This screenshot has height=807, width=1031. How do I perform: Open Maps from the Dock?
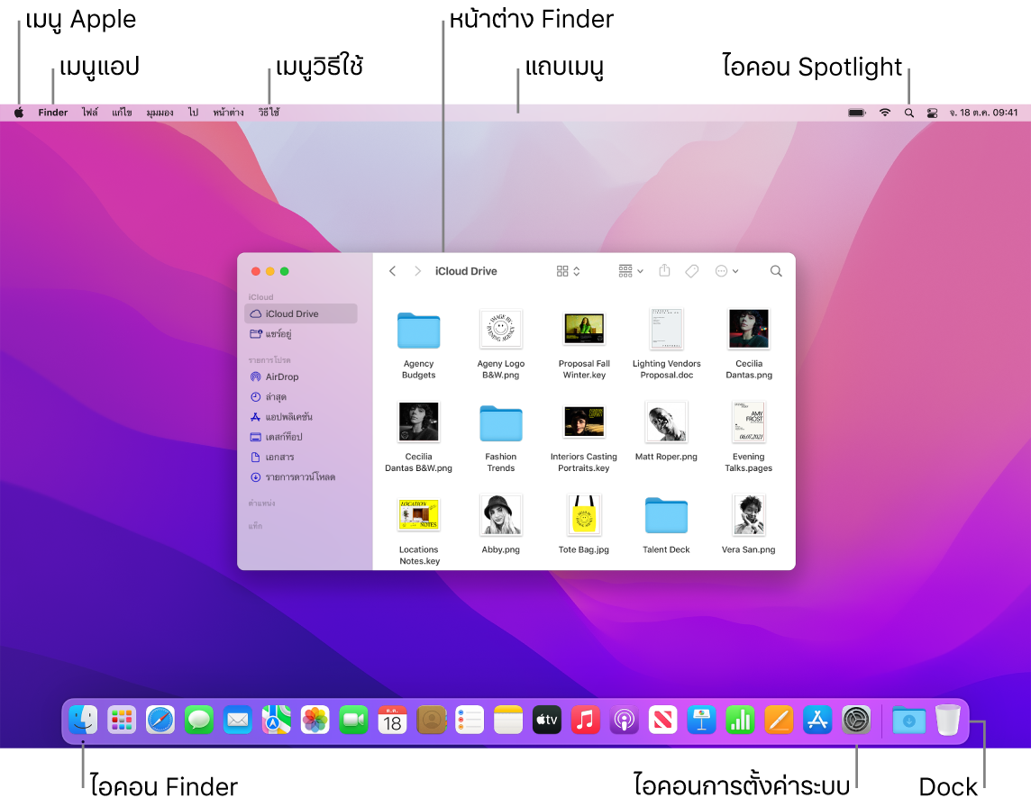[276, 720]
